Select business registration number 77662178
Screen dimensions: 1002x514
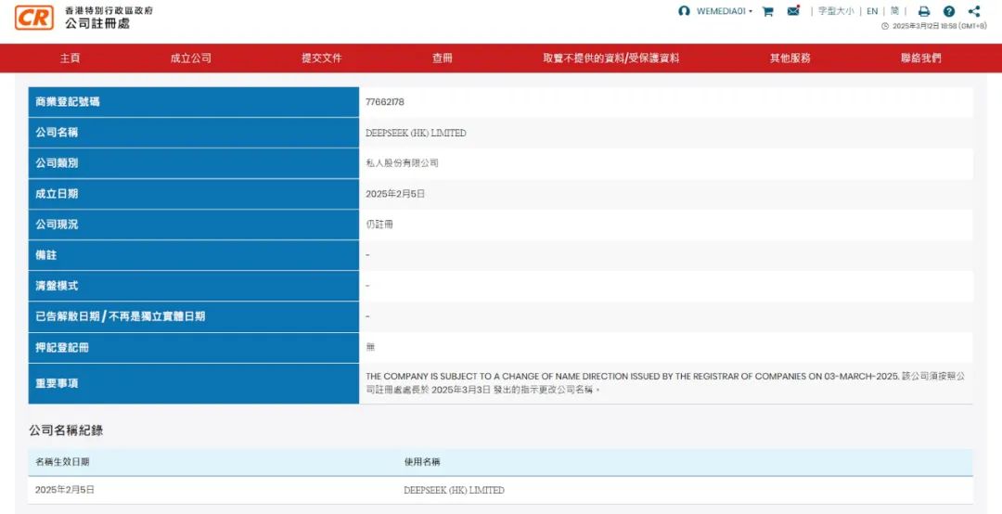pos(385,102)
